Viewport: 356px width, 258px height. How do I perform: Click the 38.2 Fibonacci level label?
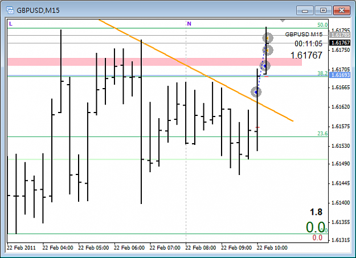[x=322, y=73]
